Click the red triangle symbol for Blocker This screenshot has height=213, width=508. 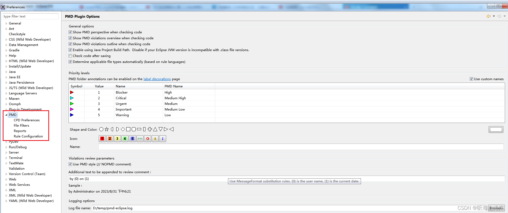point(72,92)
